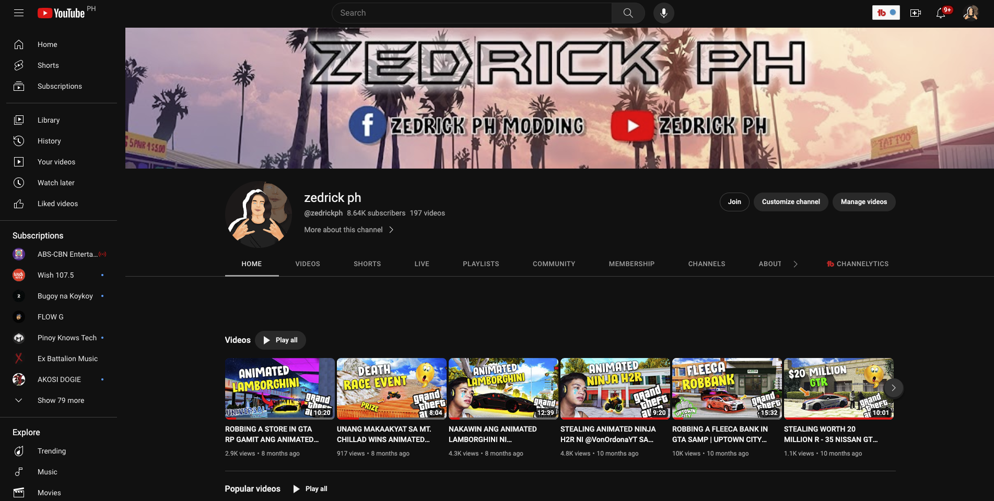Open Robbing a Store in GTA thumbnail
The width and height of the screenshot is (994, 501).
click(x=280, y=388)
